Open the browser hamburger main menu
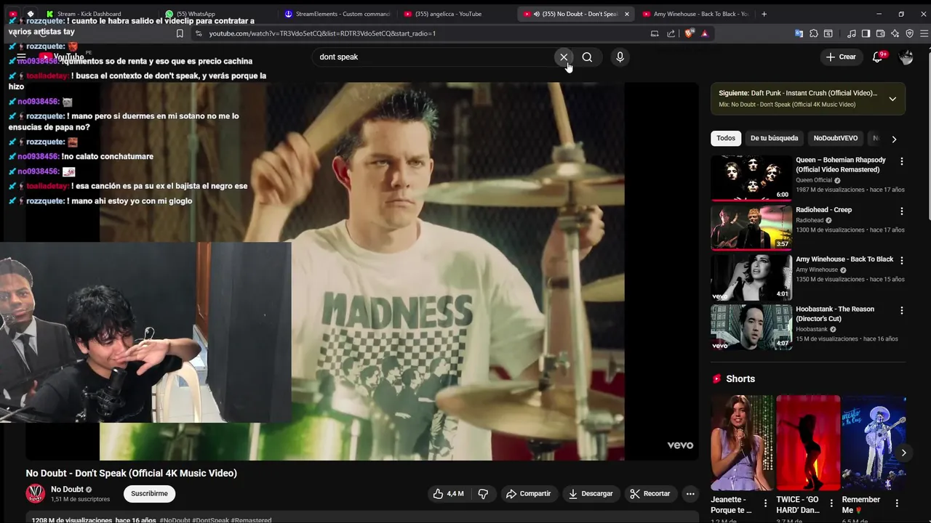This screenshot has width=931, height=523. [x=924, y=33]
